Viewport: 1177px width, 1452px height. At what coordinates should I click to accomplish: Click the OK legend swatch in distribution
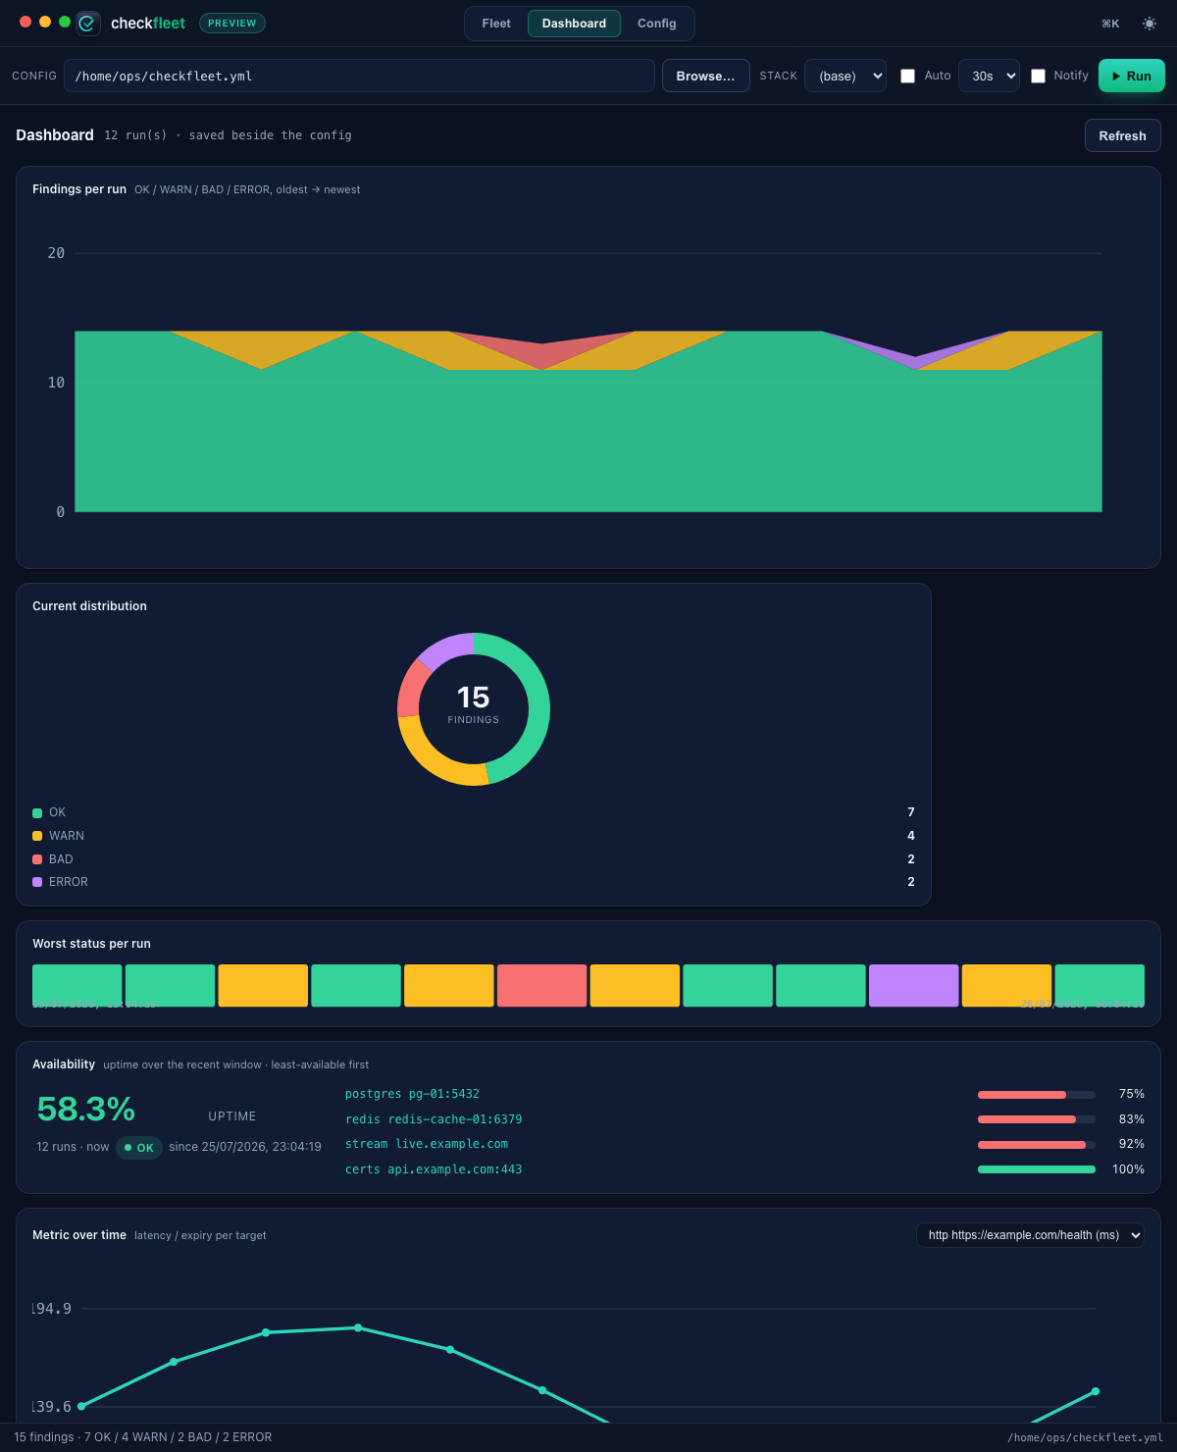pos(37,812)
